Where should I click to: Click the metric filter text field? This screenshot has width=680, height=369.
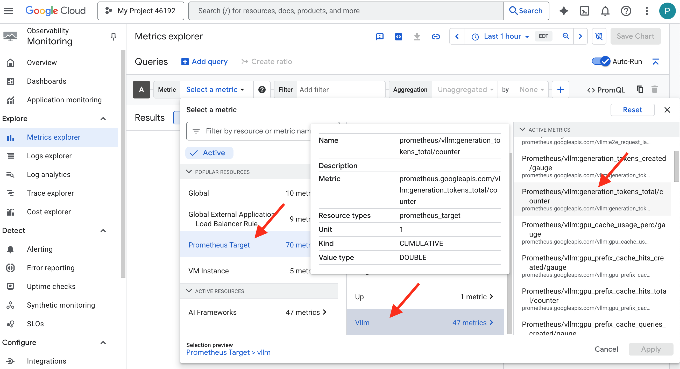click(253, 131)
